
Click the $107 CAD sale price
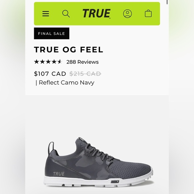50,74
